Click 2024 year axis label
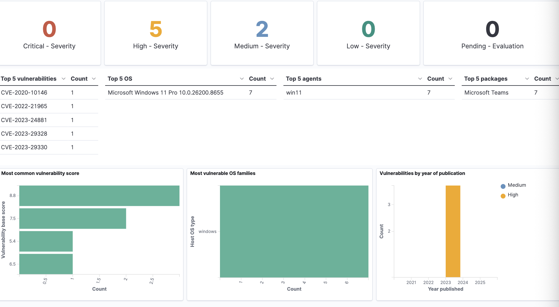This screenshot has width=559, height=307. tap(463, 283)
